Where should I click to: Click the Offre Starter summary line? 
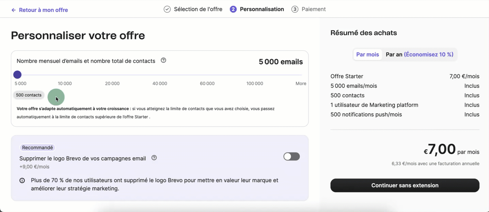coord(405,76)
